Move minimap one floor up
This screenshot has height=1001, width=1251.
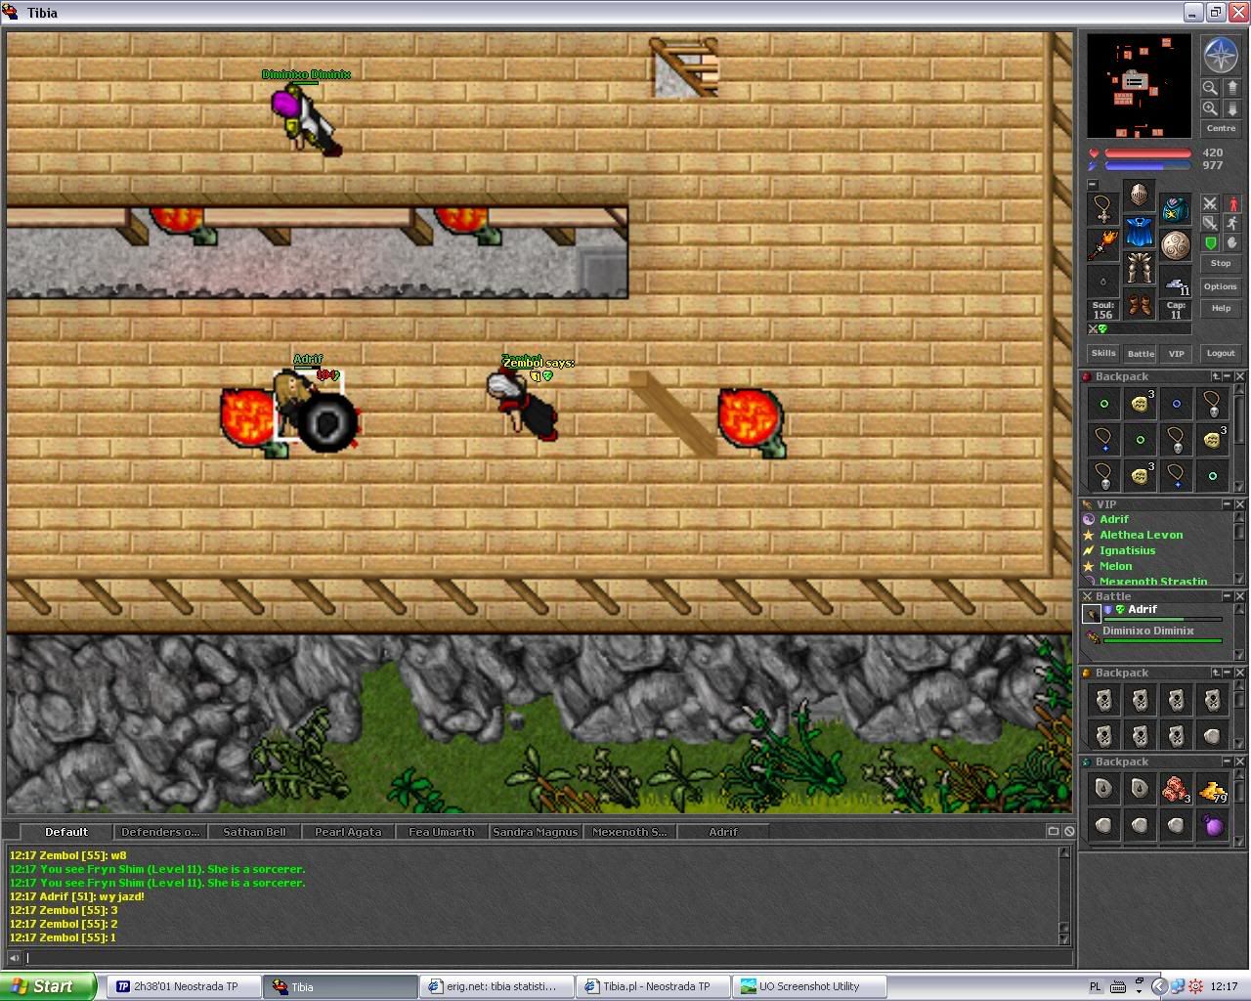tap(1231, 88)
